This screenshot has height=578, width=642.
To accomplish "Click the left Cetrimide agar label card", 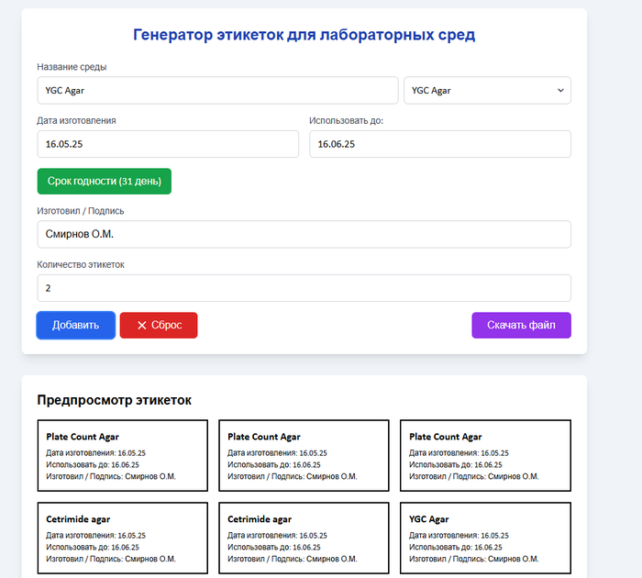I will point(122,538).
